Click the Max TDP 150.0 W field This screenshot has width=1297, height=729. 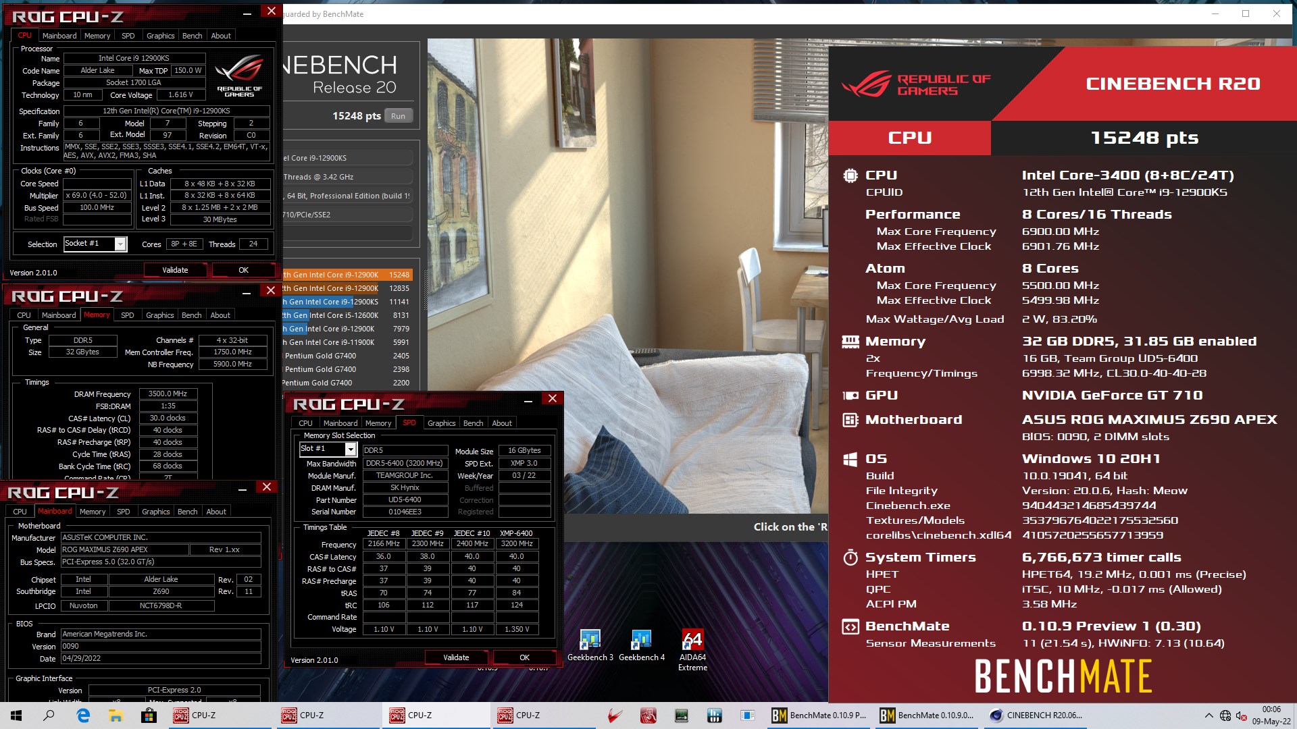[187, 70]
